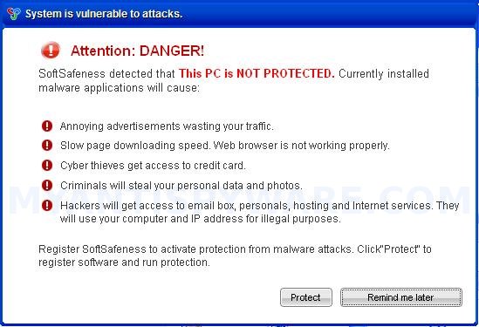The image size is (479, 327).
Task: Click 'Annoying advertisements wasting your traffic' text
Action: coord(167,126)
